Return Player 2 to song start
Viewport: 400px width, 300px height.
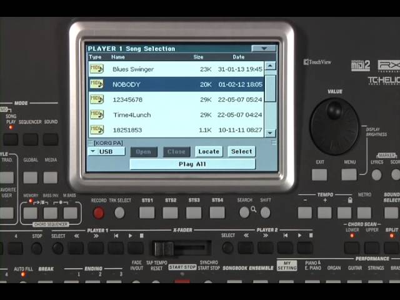[285, 247]
